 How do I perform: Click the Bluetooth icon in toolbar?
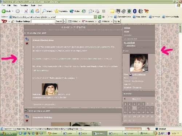[135, 11]
